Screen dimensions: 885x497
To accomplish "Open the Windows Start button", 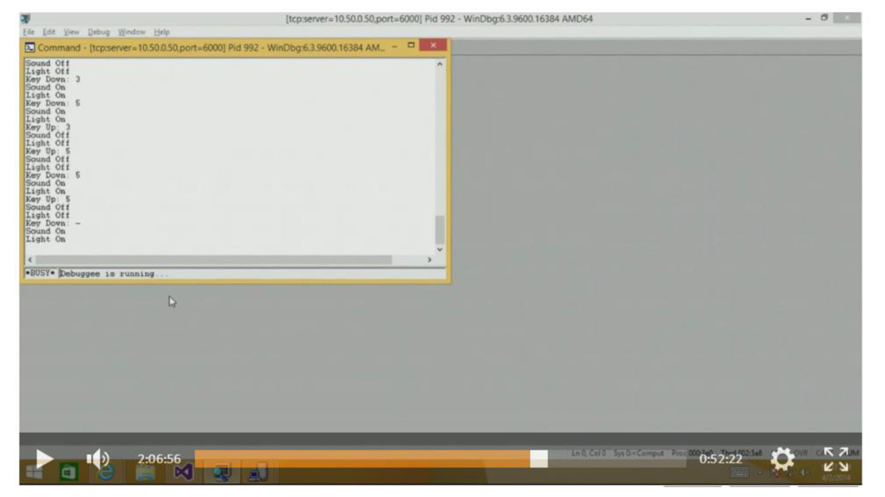I will (34, 472).
